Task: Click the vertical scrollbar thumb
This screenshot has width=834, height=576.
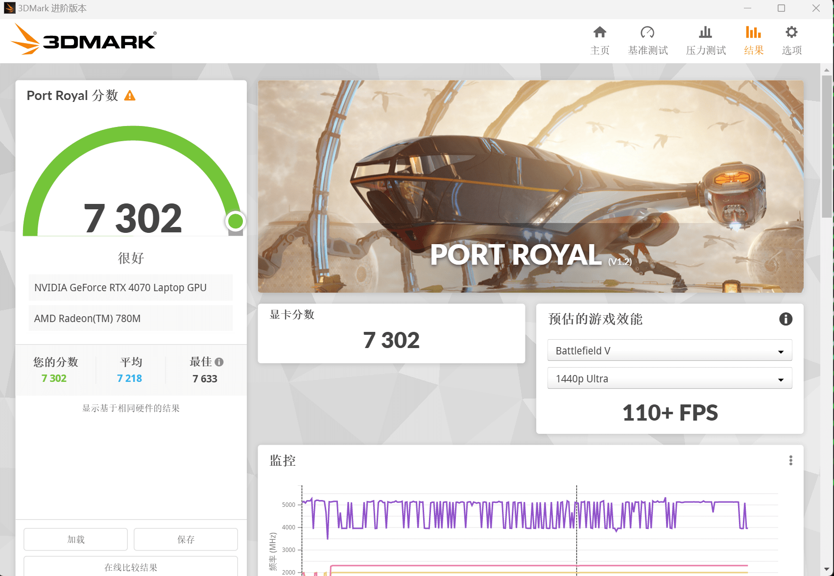Action: (x=827, y=146)
